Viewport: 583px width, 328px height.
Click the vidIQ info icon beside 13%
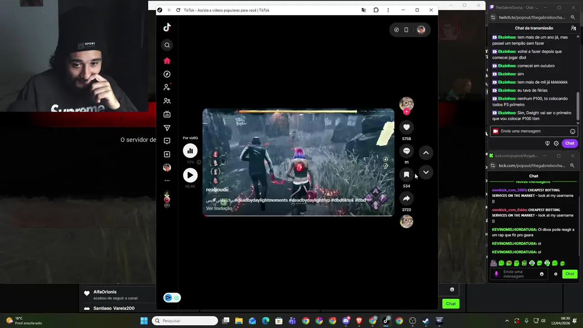[x=199, y=162]
